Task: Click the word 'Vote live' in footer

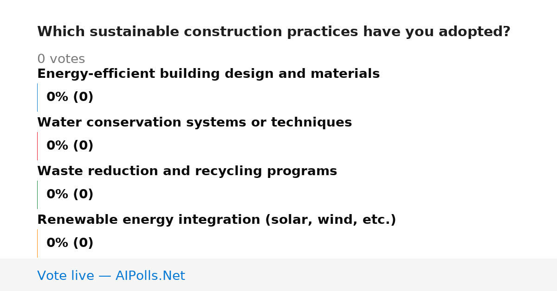Action: click(x=65, y=276)
